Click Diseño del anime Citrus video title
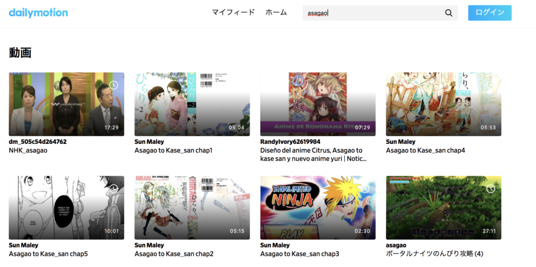This screenshot has height=267, width=536. pyautogui.click(x=313, y=155)
